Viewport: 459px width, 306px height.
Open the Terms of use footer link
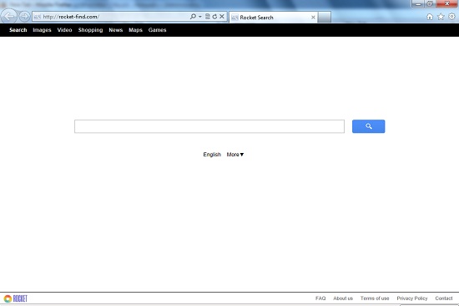point(375,298)
